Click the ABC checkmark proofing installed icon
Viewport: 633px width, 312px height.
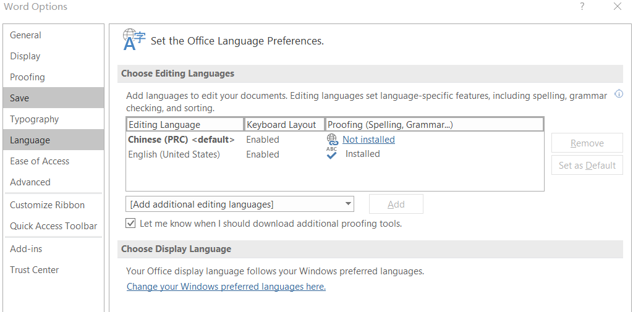coord(332,154)
